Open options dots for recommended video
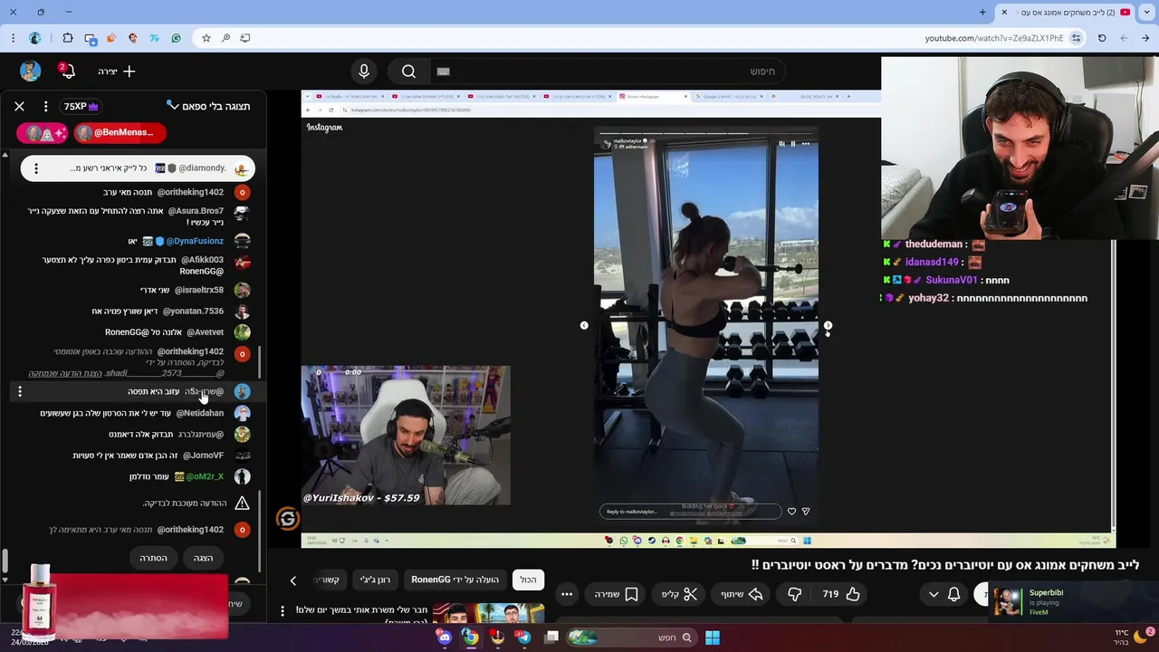This screenshot has width=1159, height=652. pos(283,611)
